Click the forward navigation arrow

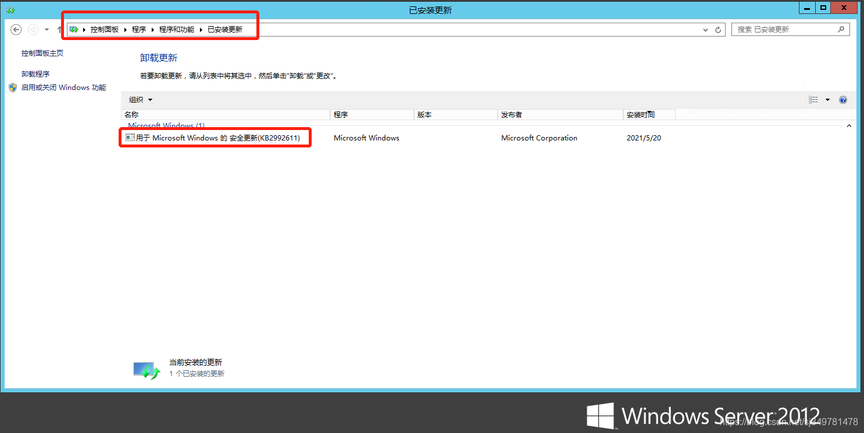(x=33, y=30)
